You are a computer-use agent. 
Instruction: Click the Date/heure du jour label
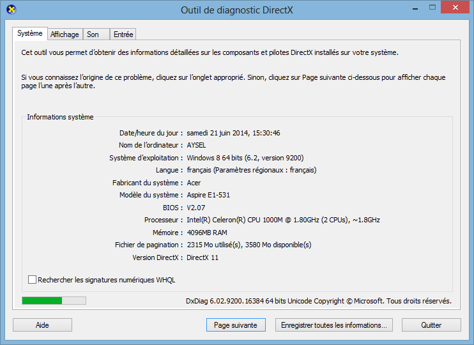151,133
